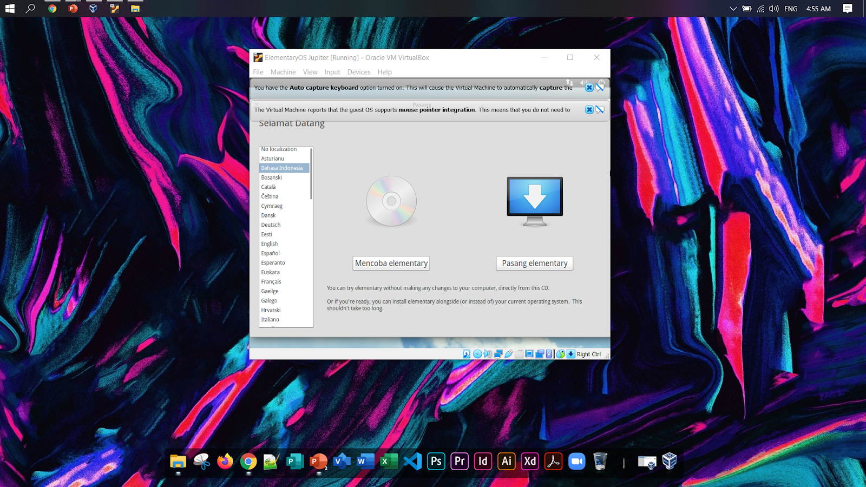Open the Input menu

pyautogui.click(x=332, y=72)
